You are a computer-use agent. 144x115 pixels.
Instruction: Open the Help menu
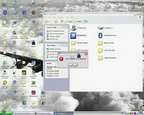click(72, 17)
